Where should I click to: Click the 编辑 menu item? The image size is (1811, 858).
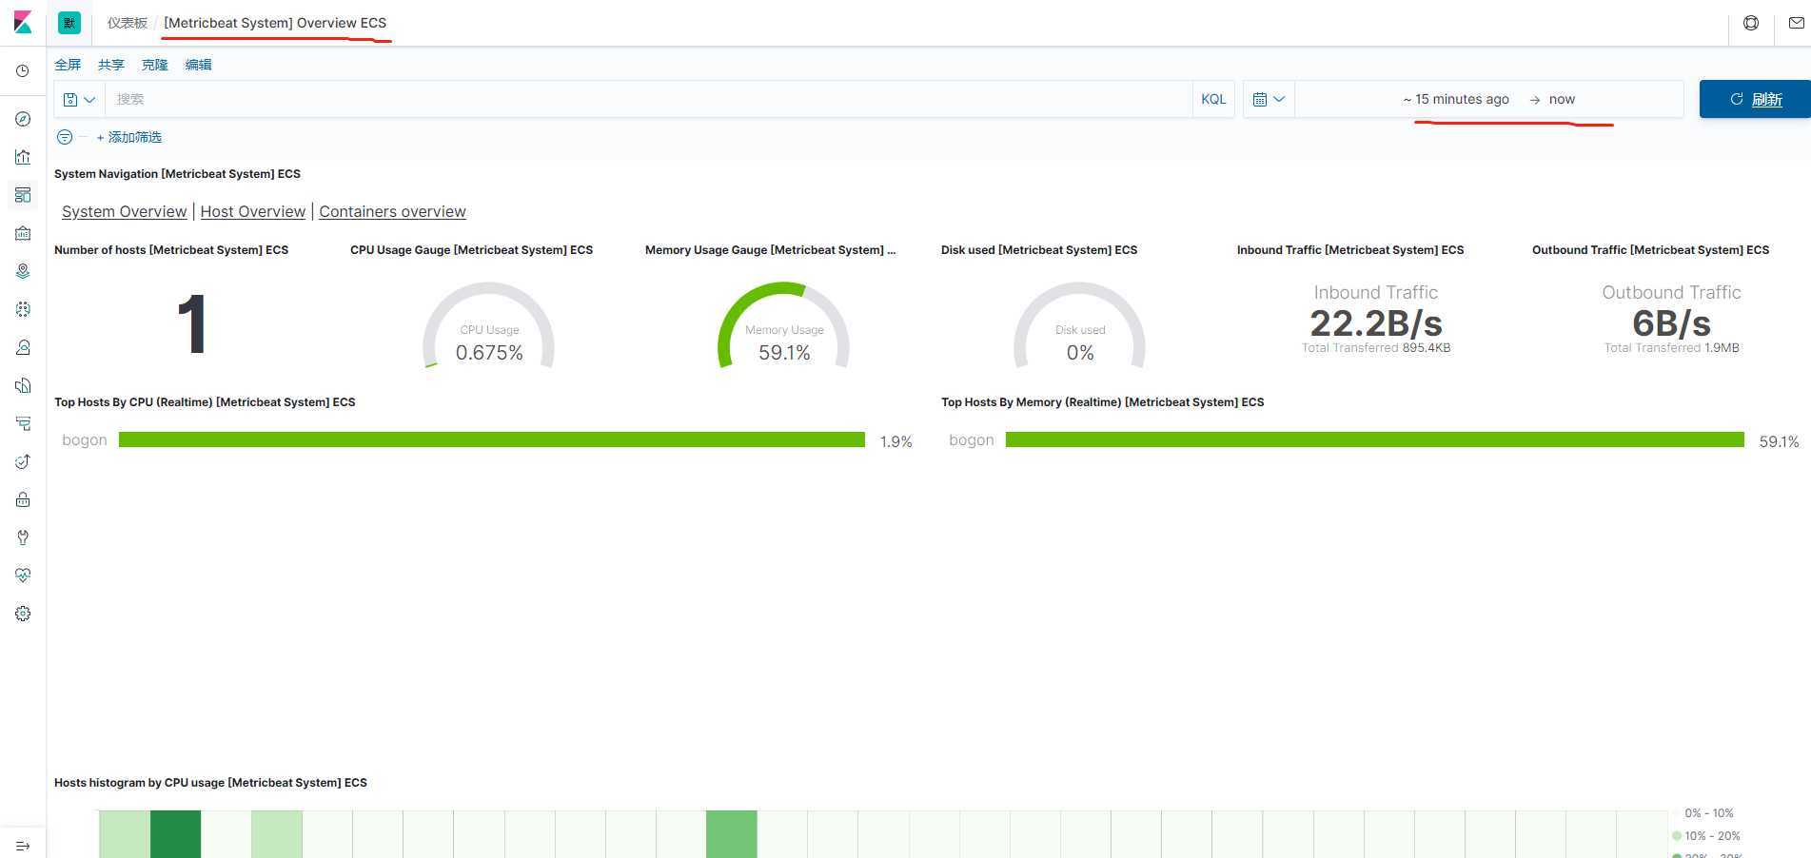tap(198, 65)
